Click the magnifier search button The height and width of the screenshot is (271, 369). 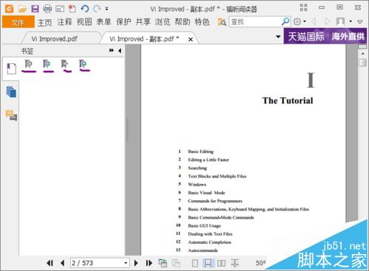pos(286,22)
